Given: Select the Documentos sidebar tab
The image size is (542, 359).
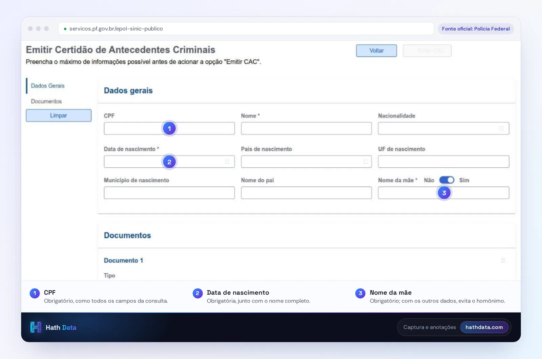Looking at the screenshot, I should click(46, 101).
